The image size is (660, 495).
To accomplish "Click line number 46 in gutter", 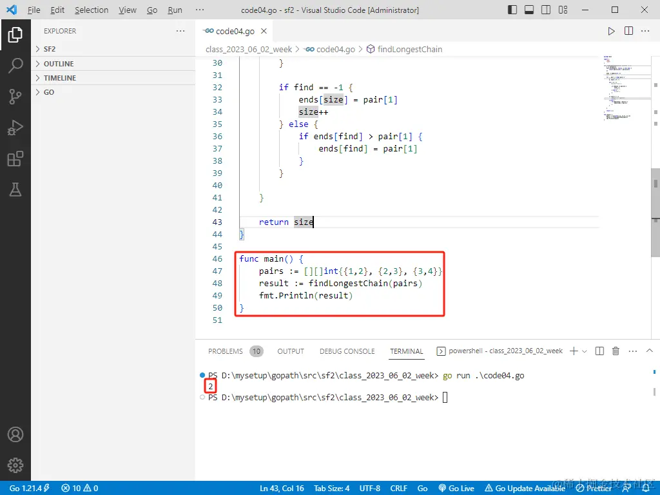I will click(217, 259).
